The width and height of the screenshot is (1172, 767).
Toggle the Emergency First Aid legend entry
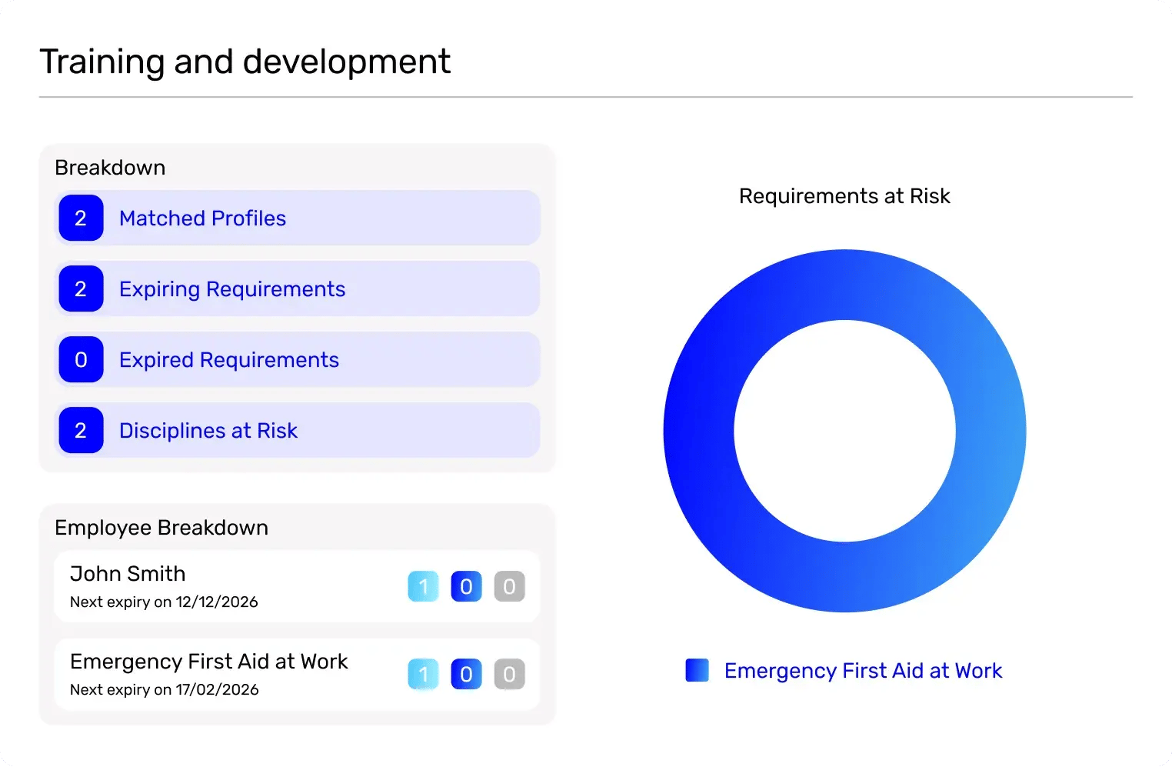[862, 670]
